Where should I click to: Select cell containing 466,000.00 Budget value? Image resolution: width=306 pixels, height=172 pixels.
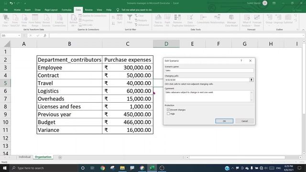(x=128, y=122)
